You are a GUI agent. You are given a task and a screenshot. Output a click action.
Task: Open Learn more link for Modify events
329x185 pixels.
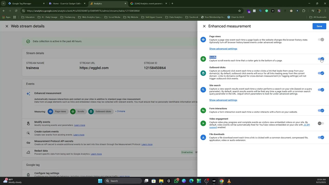click(79, 125)
